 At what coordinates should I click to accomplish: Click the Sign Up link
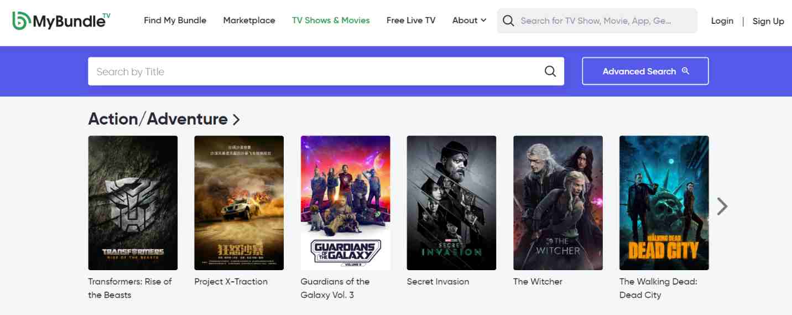click(768, 21)
